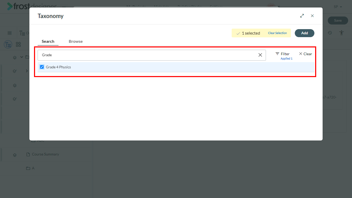Click the folder icon beside the down chevron
352x198 pixels.
pyautogui.click(x=27, y=57)
